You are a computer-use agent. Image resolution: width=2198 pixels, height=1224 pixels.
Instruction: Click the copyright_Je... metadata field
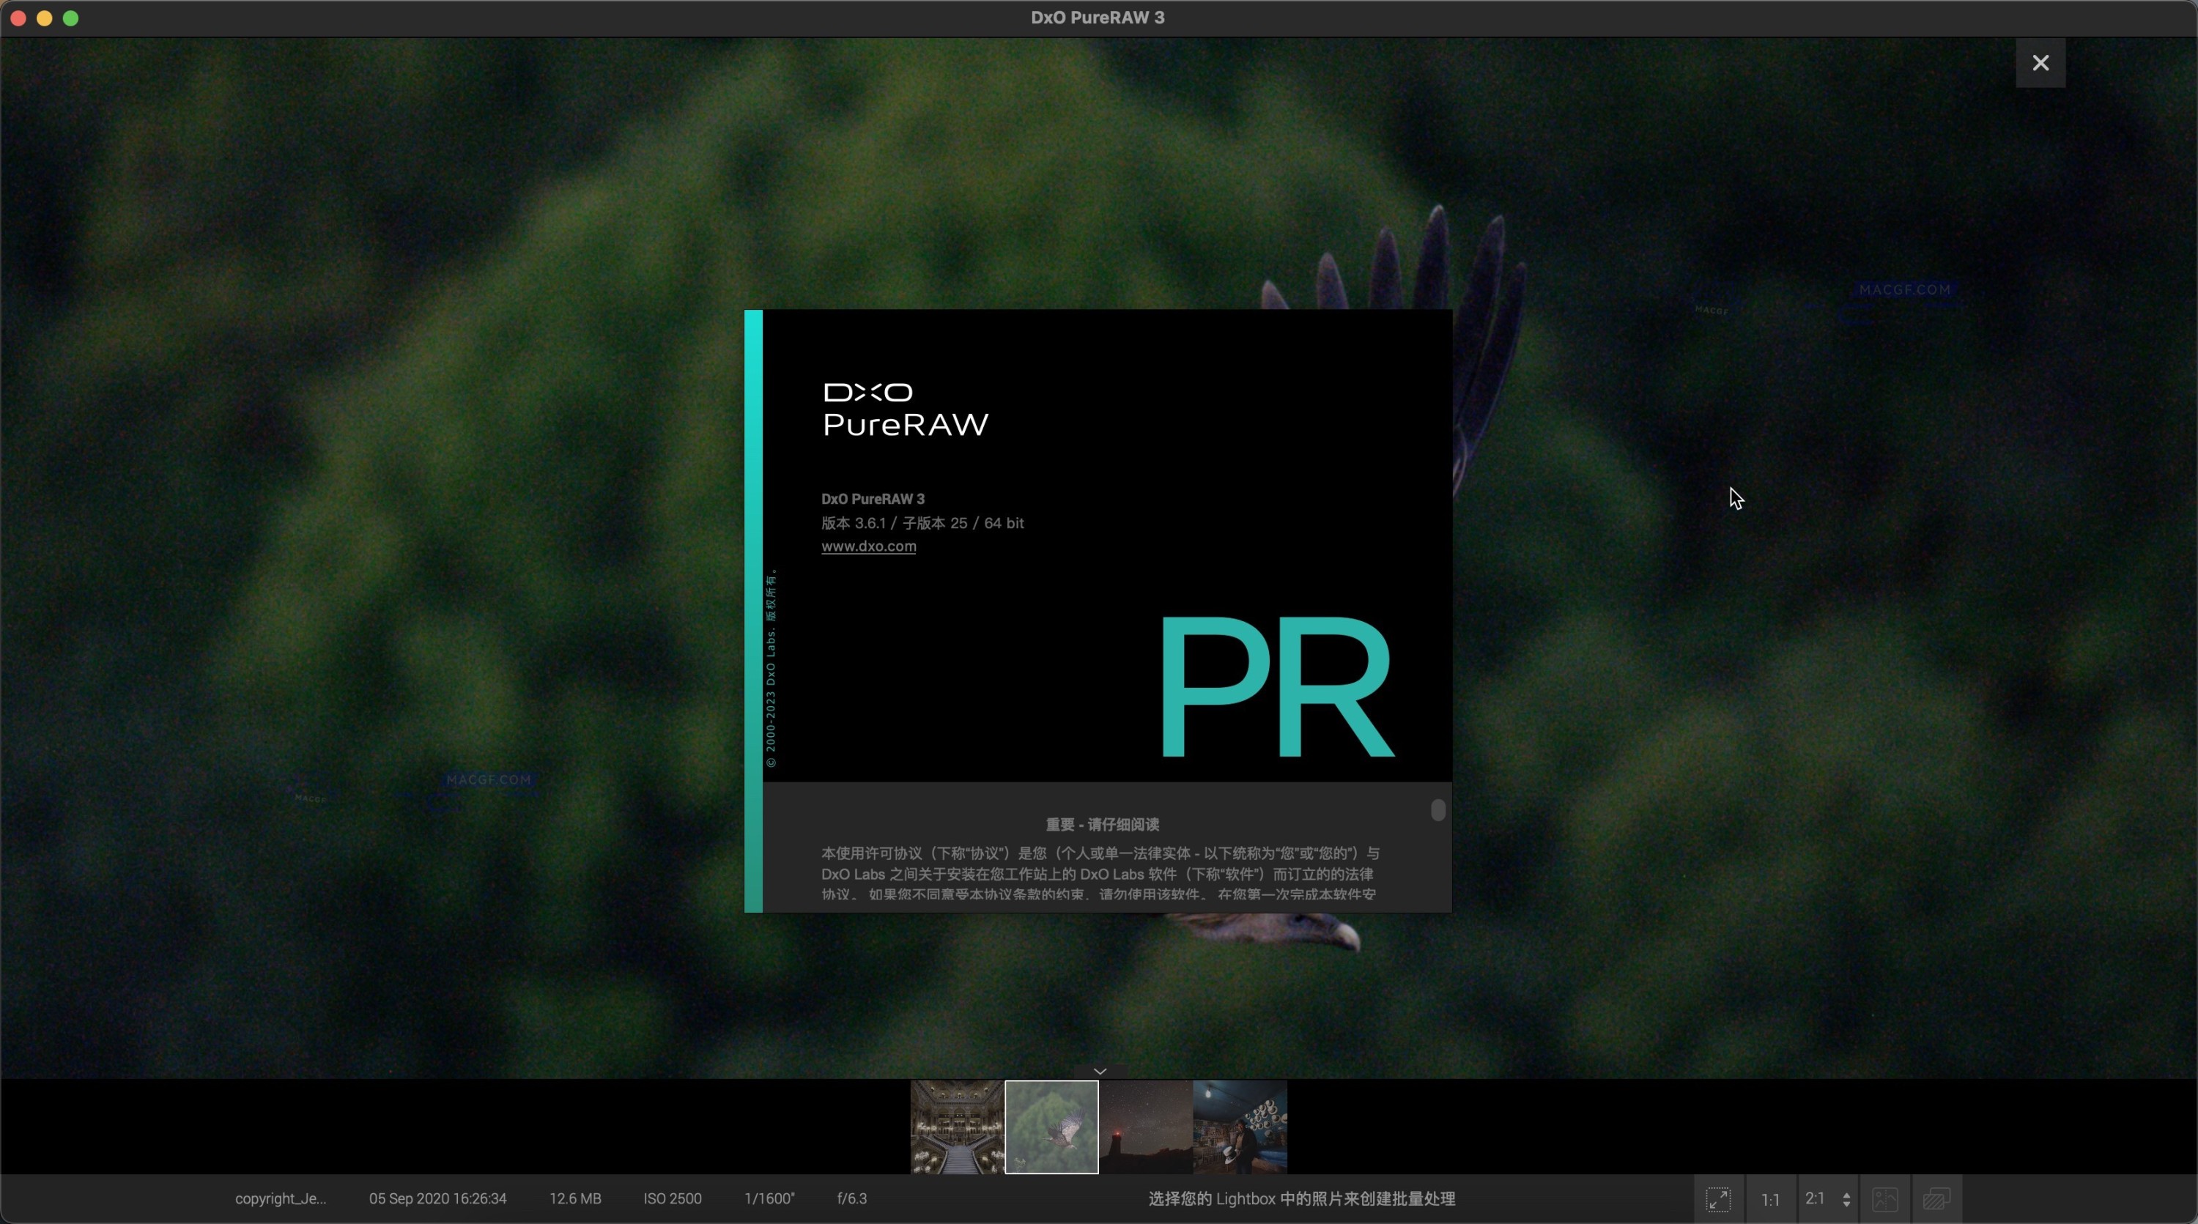click(x=279, y=1198)
